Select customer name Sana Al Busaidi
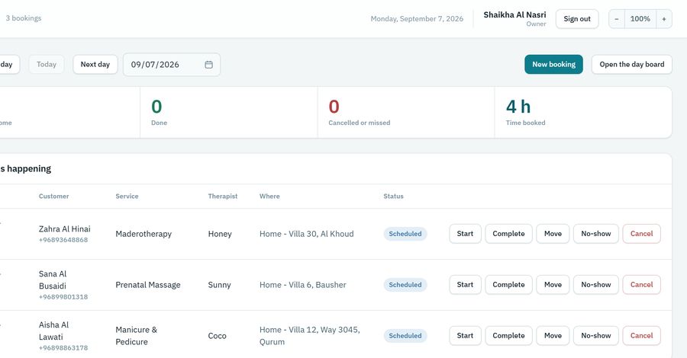 coord(53,280)
